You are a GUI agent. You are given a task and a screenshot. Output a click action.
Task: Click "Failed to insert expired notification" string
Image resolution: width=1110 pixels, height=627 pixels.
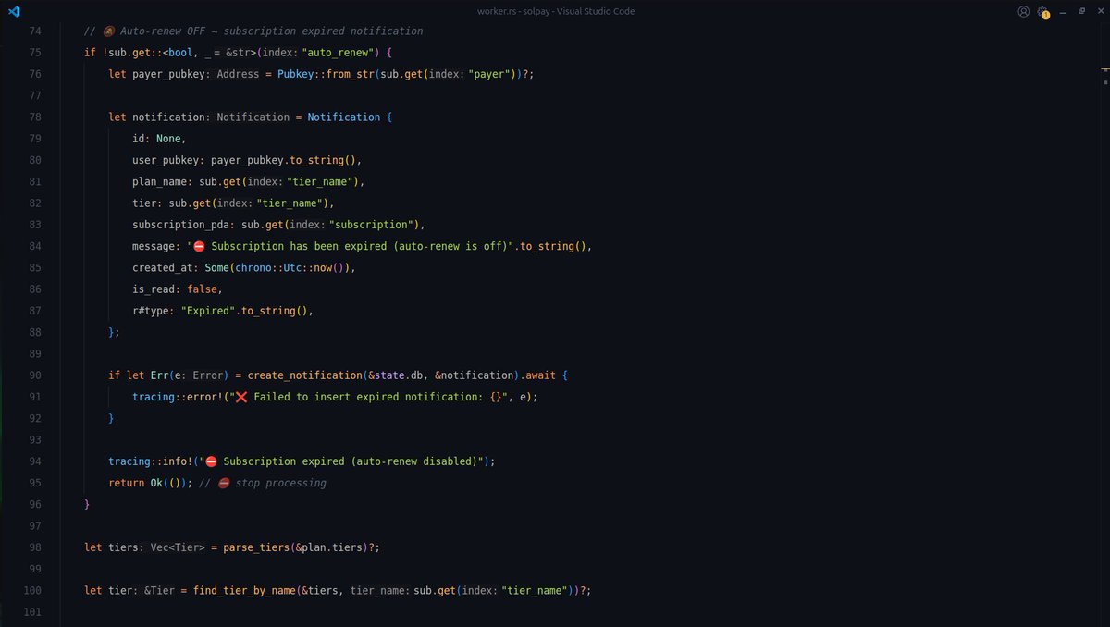tap(369, 397)
